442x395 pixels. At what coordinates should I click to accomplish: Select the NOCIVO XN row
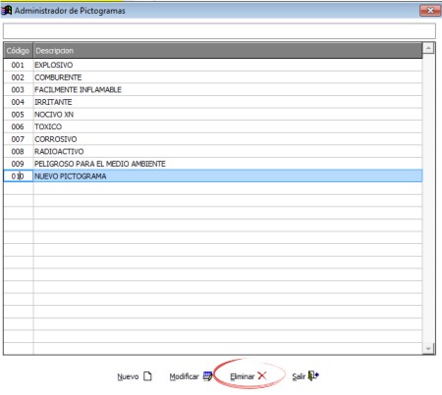click(213, 115)
